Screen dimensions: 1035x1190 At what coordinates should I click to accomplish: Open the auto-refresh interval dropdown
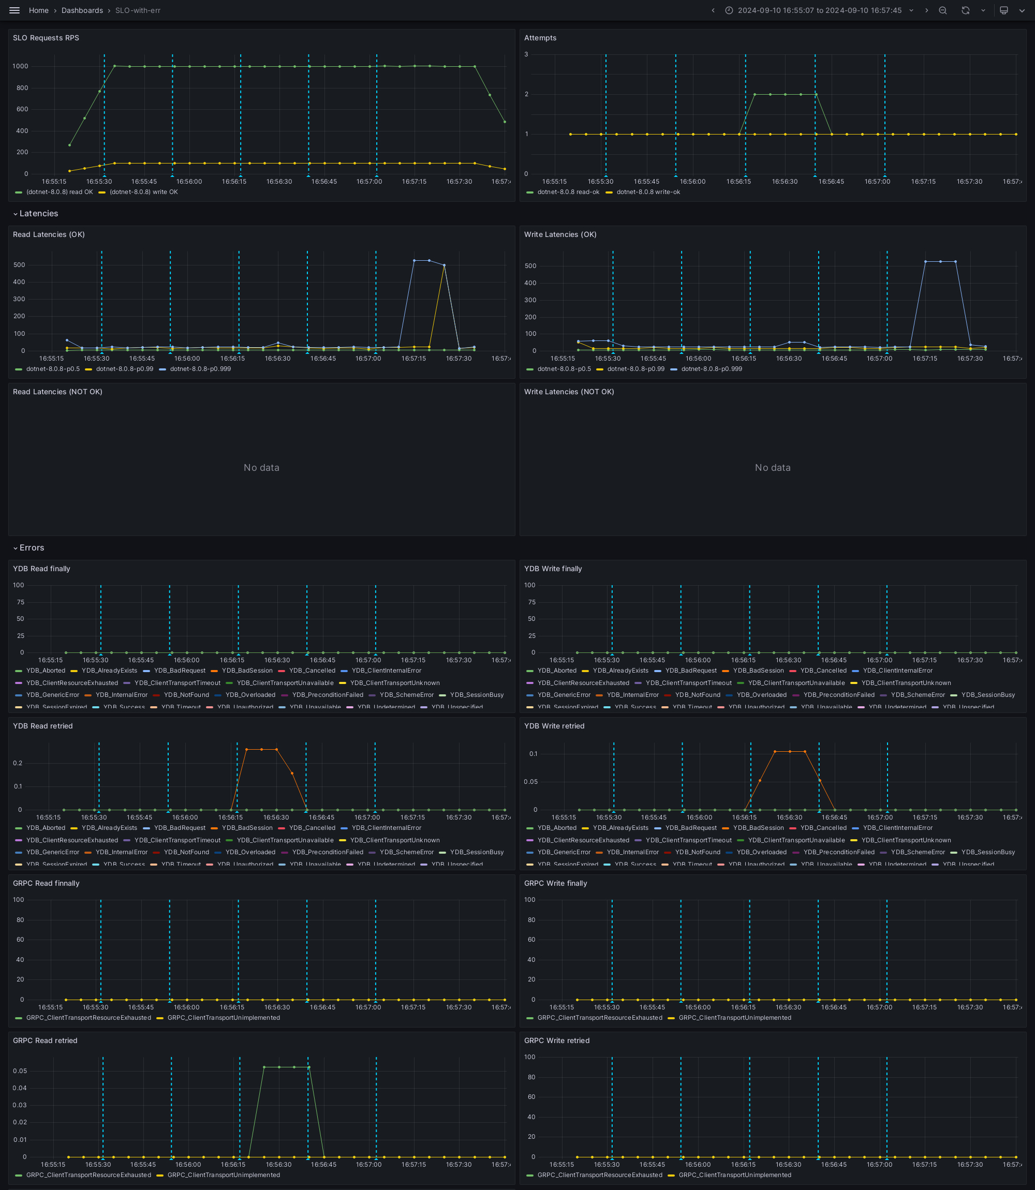click(983, 10)
